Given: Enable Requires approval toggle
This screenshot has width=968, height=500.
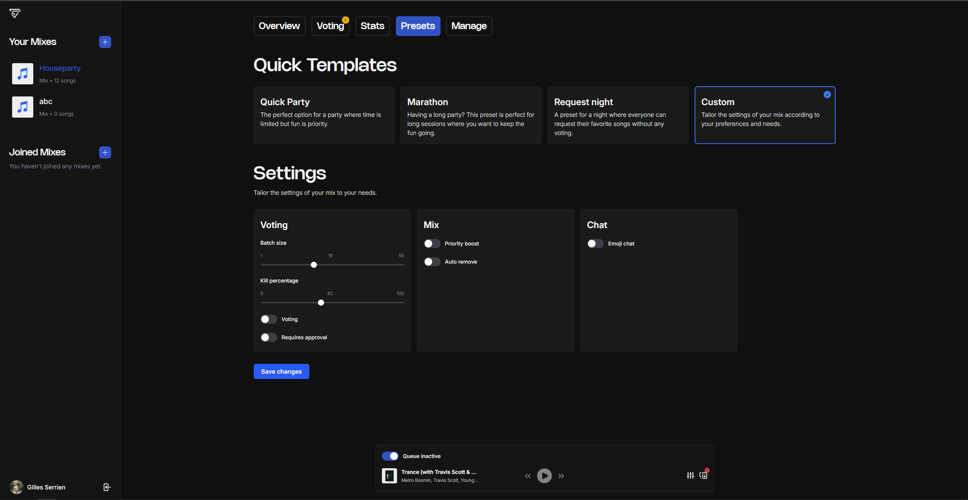Looking at the screenshot, I should [269, 337].
